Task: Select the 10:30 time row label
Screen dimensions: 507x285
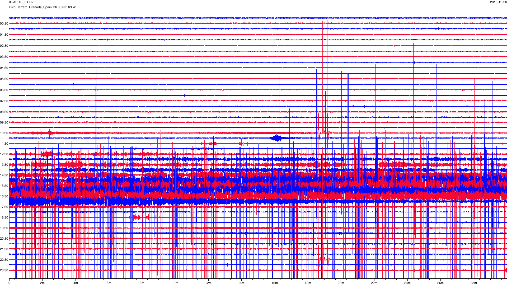Action: click(x=4, y=133)
